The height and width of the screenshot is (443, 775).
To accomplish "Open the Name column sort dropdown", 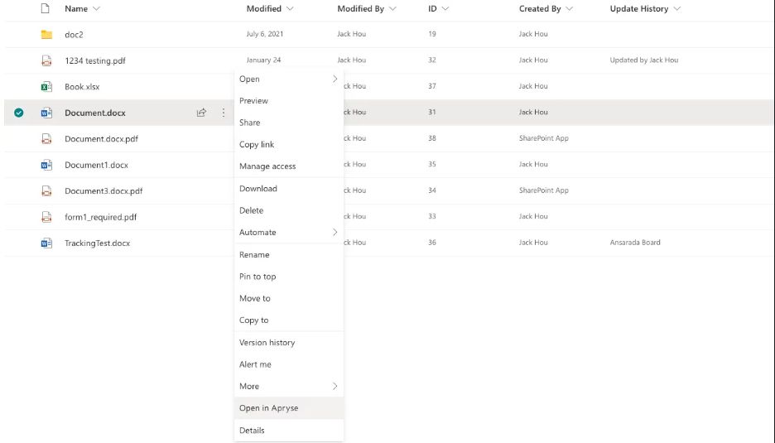I will tap(96, 9).
